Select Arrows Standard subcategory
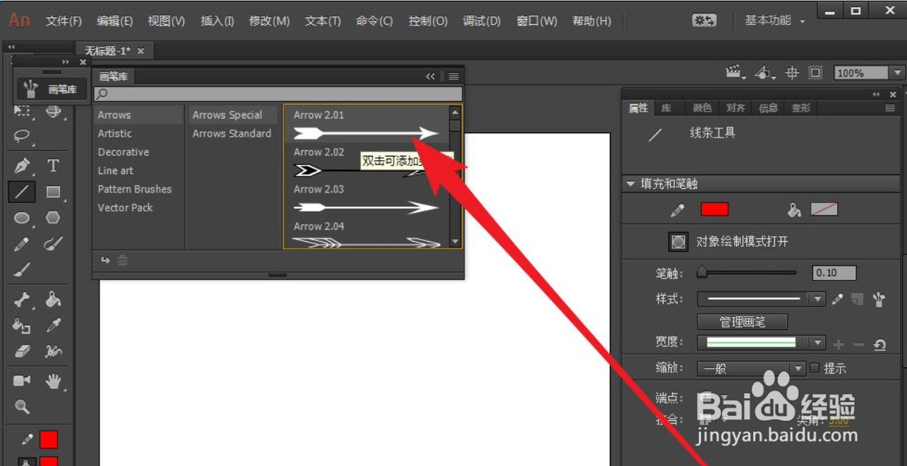 click(232, 133)
